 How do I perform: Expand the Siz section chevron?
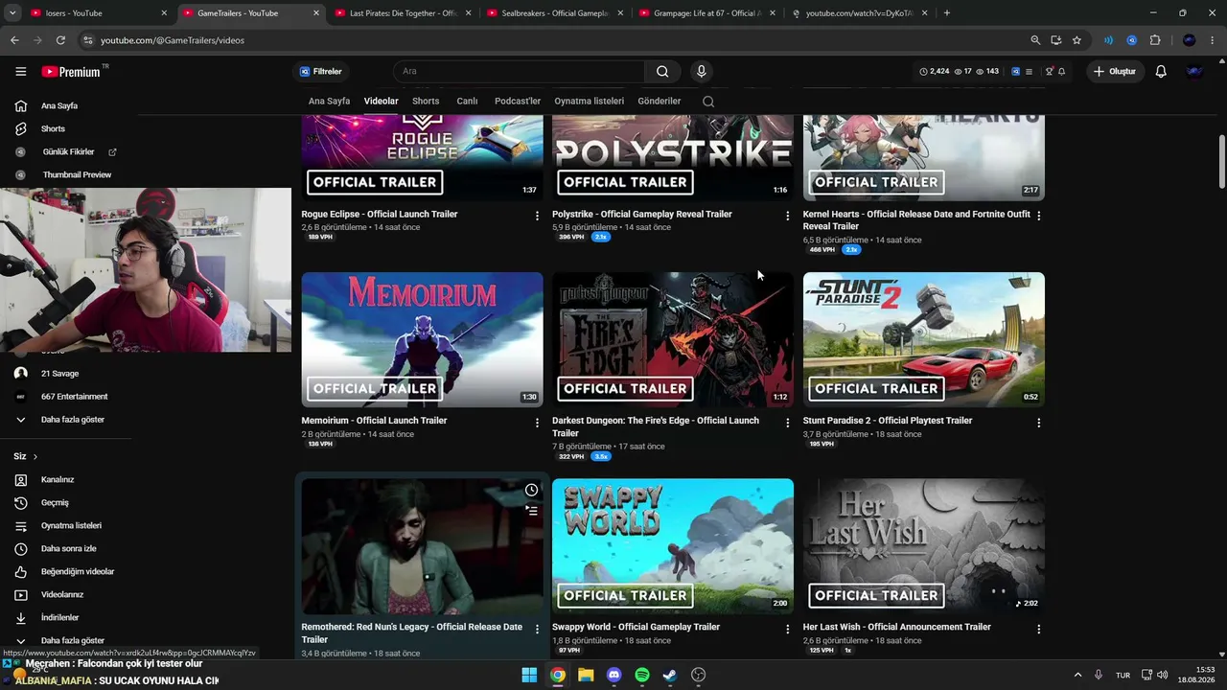35,457
